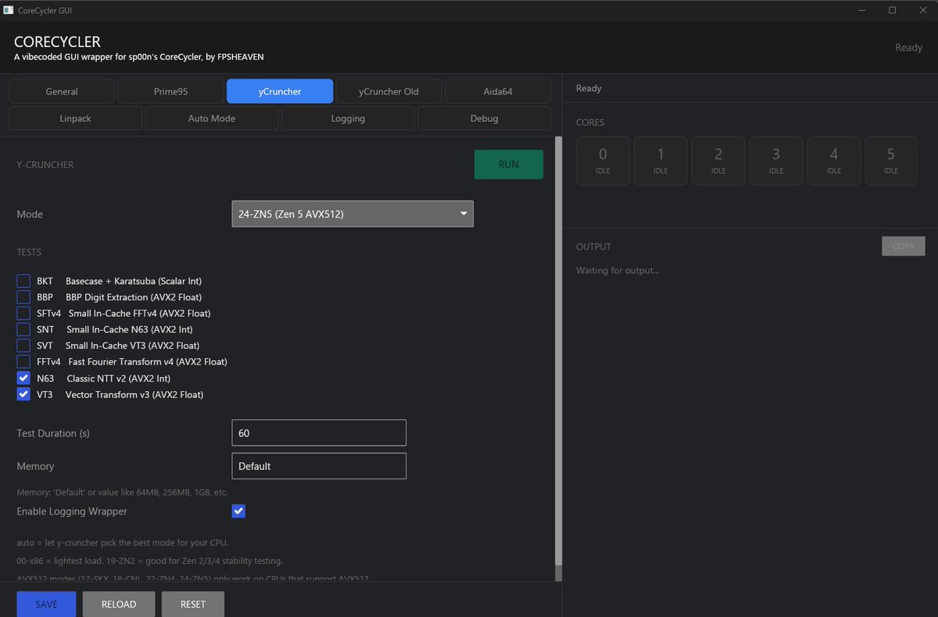
Task: Expand the Mode dropdown 24-ZN5
Action: [353, 213]
